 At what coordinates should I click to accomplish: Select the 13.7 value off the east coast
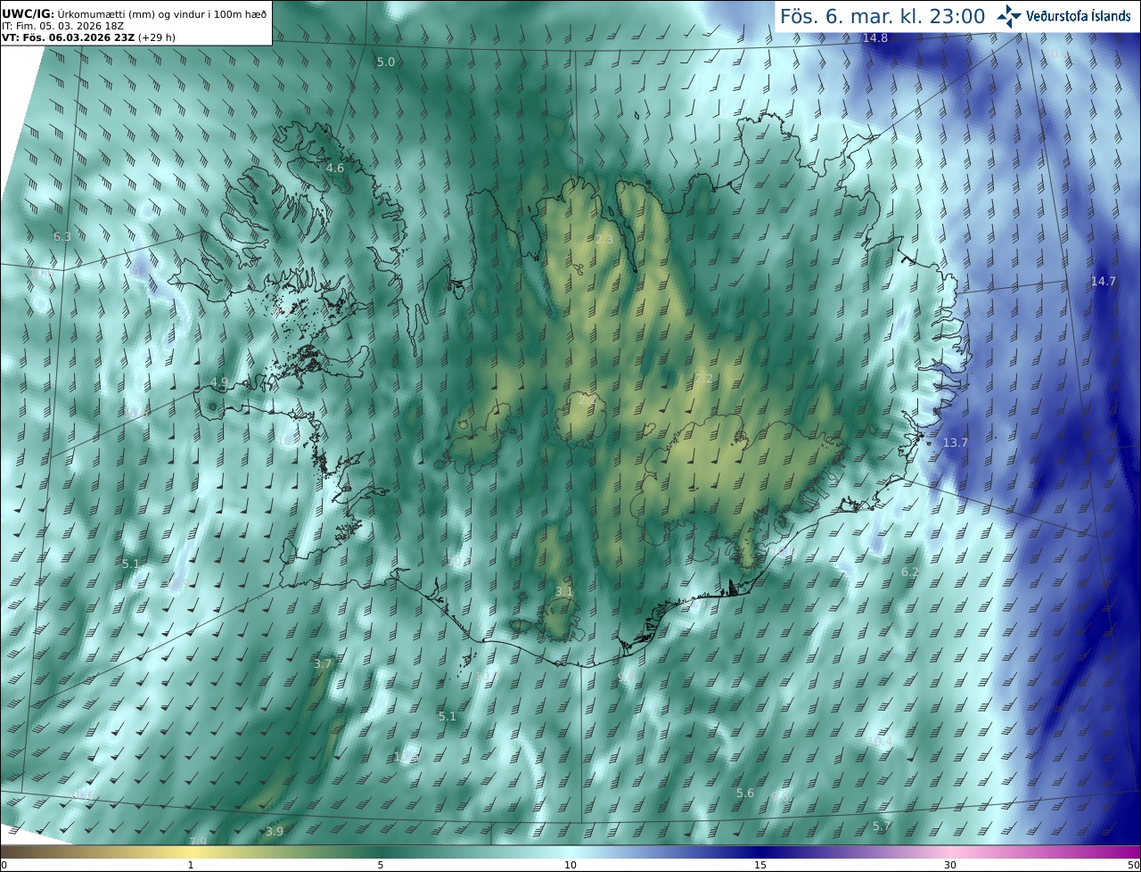click(956, 442)
